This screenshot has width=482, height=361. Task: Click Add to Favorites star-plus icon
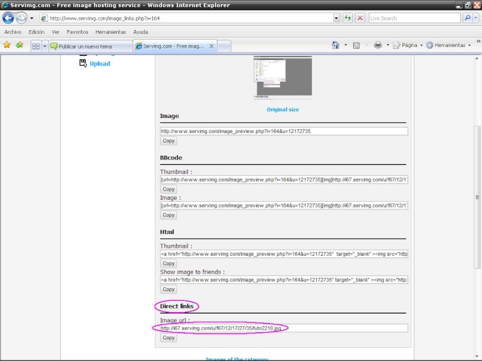(x=19, y=45)
